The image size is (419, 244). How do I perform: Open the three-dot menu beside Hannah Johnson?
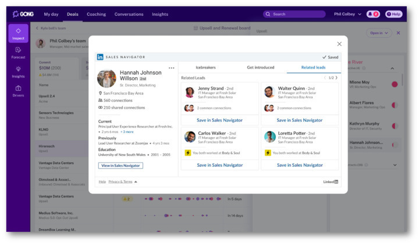171,68
